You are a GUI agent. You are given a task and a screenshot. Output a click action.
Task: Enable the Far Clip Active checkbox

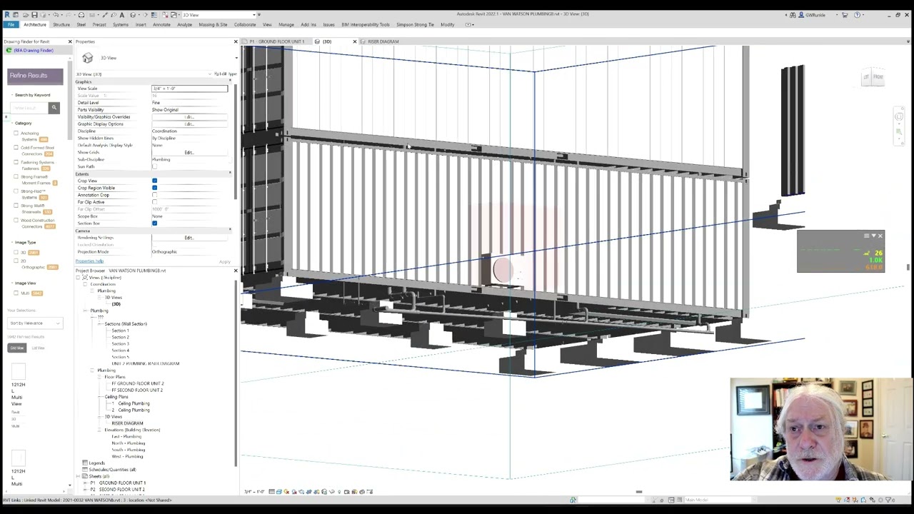154,202
